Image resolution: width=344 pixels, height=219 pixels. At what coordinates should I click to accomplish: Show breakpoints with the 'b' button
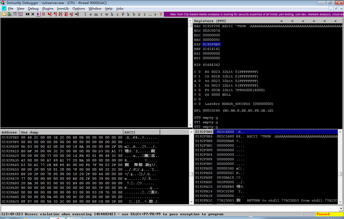click(134, 14)
